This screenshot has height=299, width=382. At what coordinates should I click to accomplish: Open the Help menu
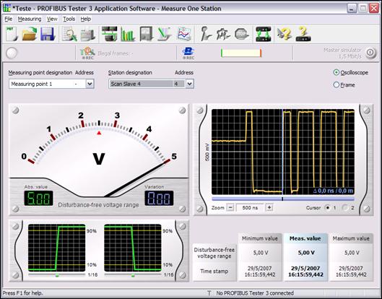(85, 19)
